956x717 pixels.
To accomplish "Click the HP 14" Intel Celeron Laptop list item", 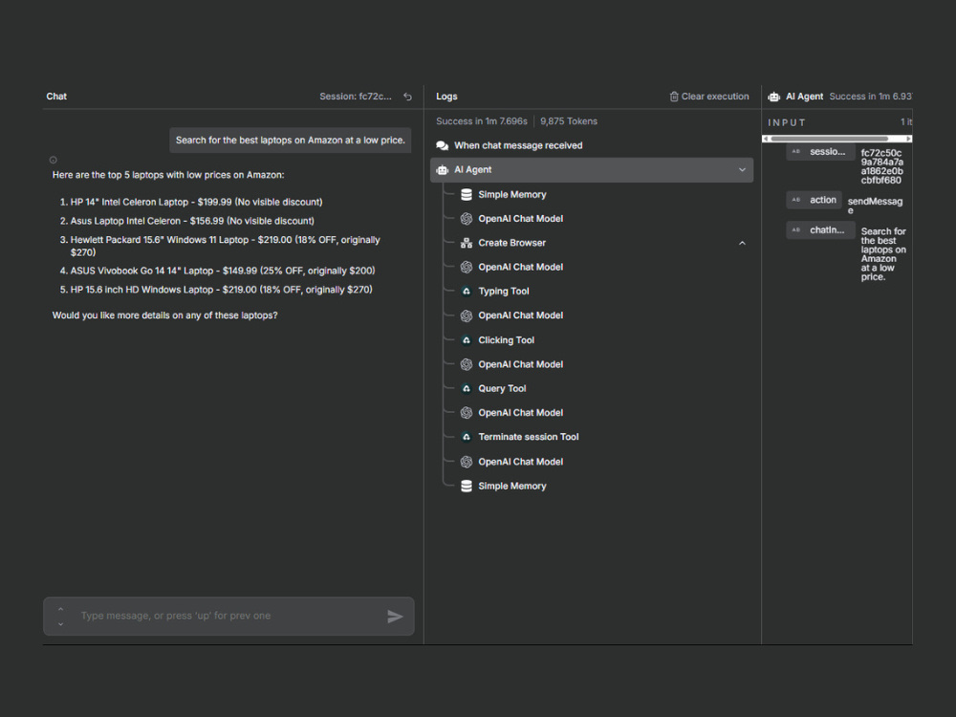I will point(196,202).
